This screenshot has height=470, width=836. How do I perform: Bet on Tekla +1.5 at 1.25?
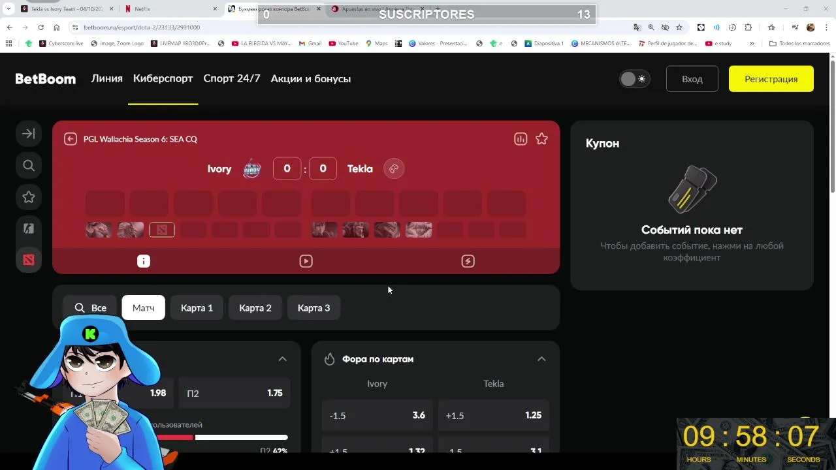point(494,415)
